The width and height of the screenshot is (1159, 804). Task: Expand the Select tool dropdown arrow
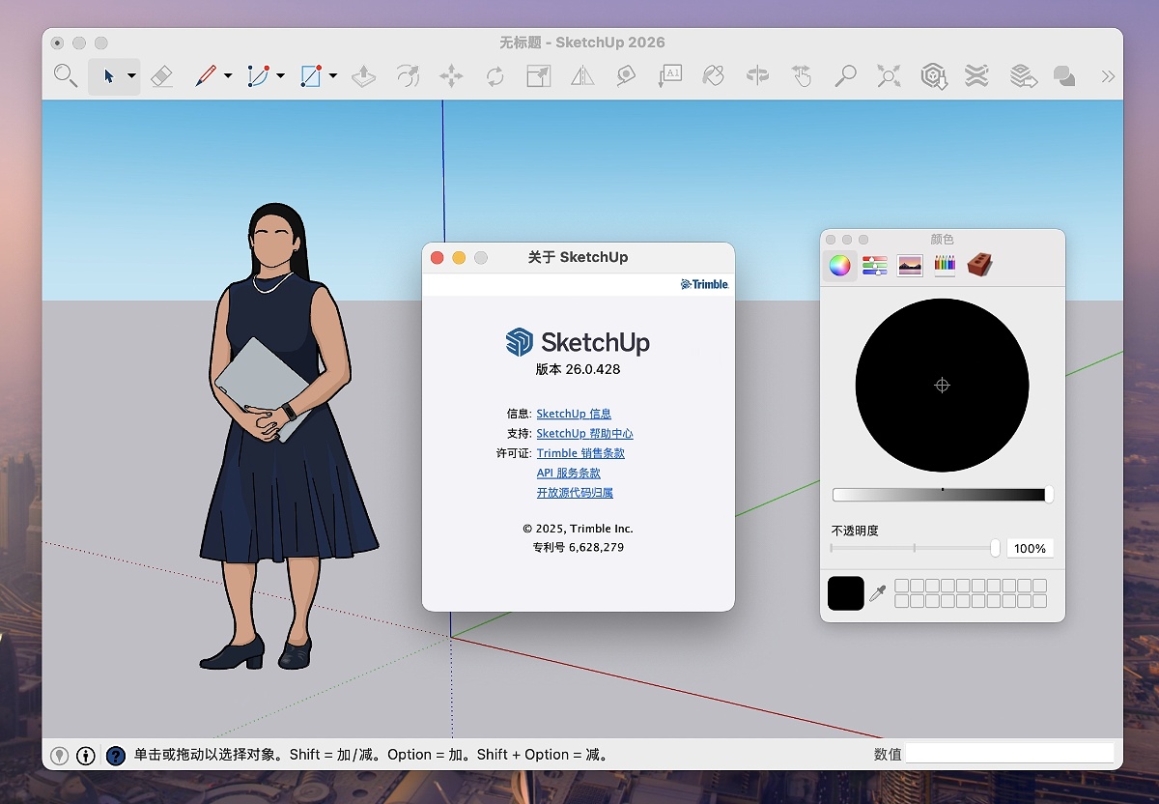(131, 76)
